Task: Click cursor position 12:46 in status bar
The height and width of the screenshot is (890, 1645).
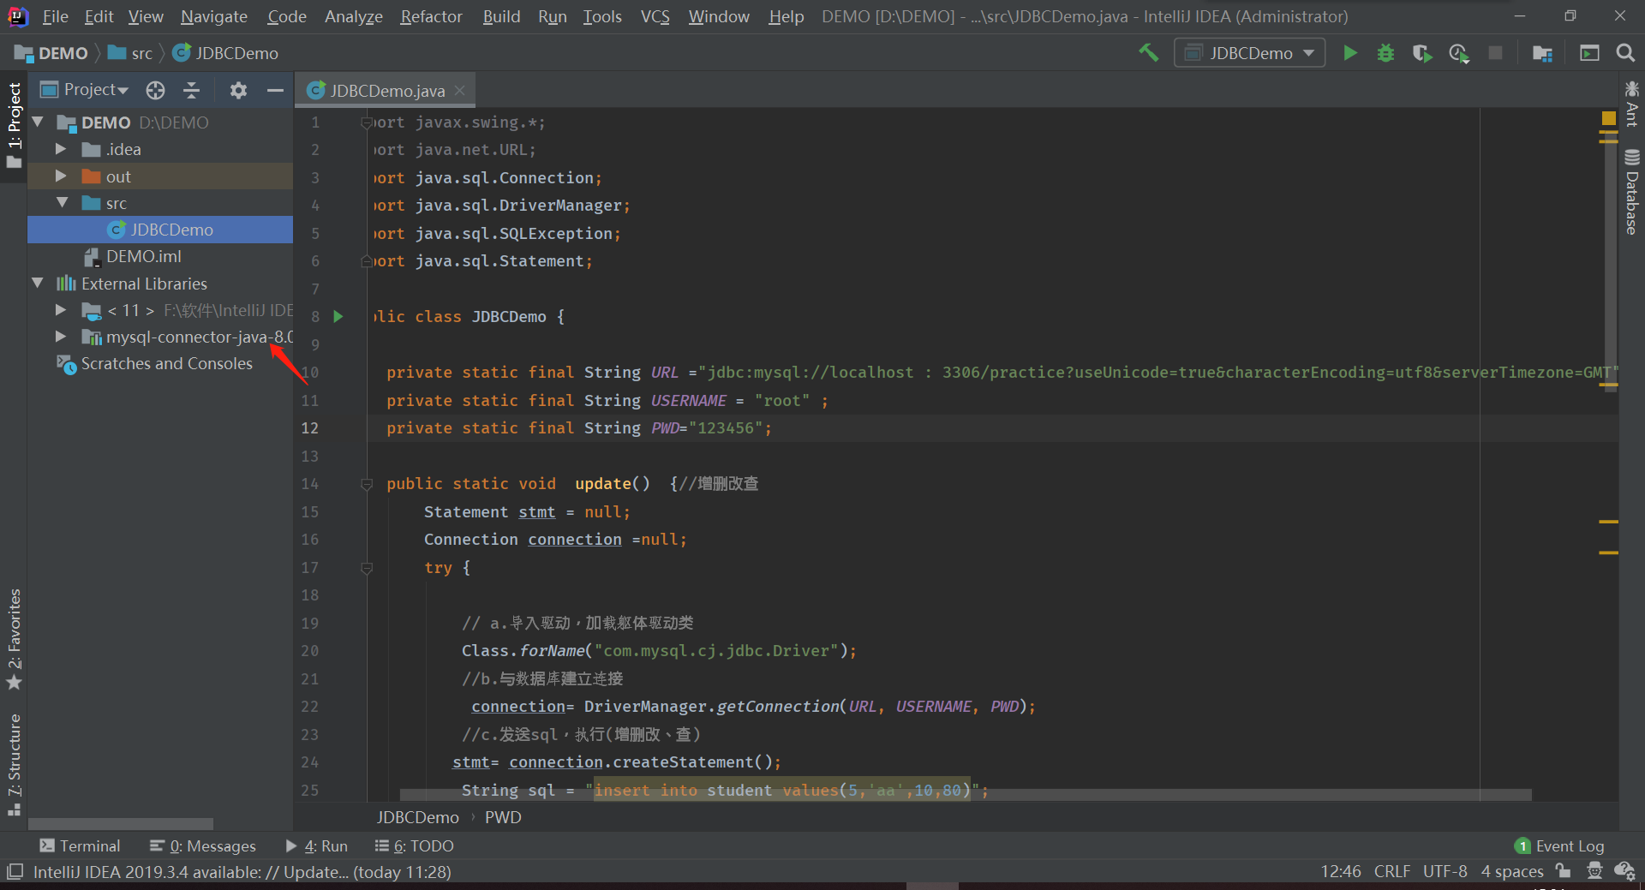Action: (x=1341, y=871)
